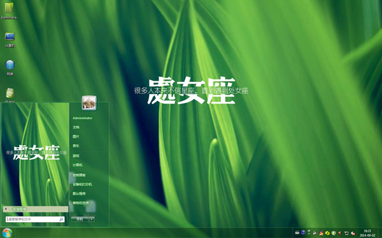Click the volume speaker tray icon
The image size is (382, 238).
coord(353,233)
